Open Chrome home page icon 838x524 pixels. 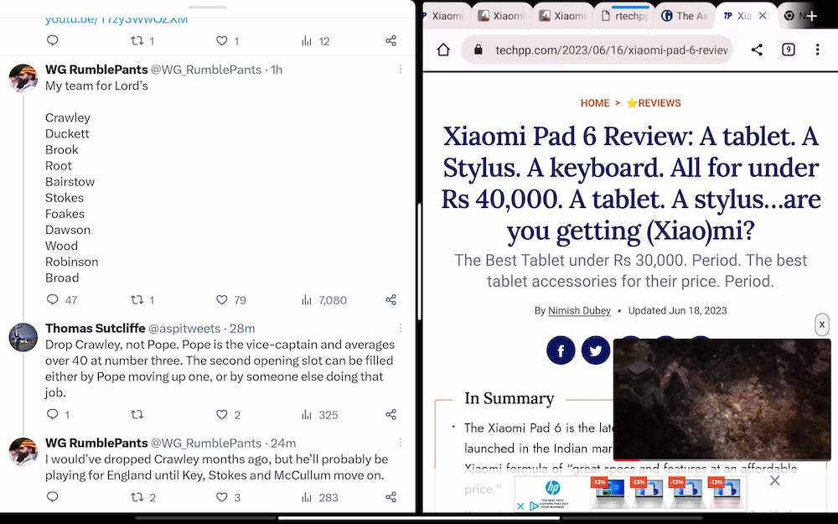(x=443, y=49)
